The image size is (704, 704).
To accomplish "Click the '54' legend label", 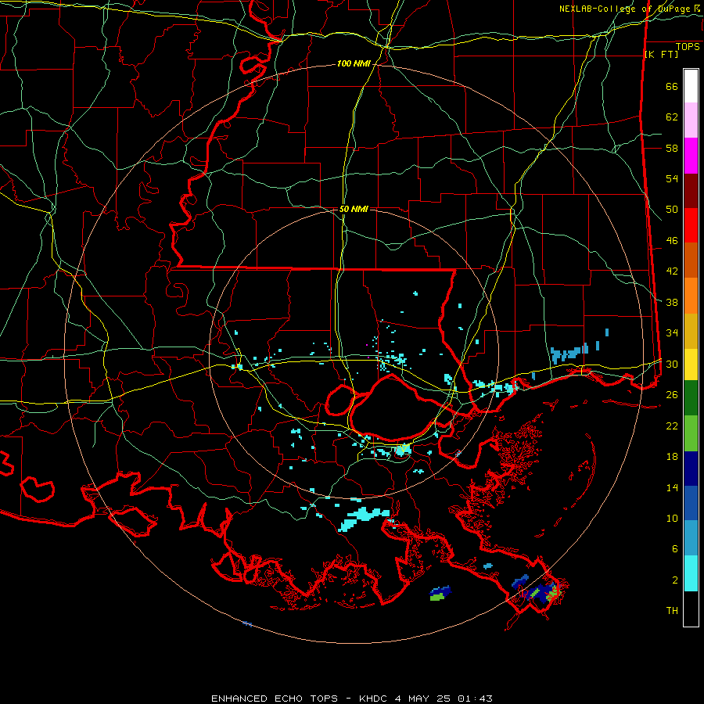I will pyautogui.click(x=672, y=178).
